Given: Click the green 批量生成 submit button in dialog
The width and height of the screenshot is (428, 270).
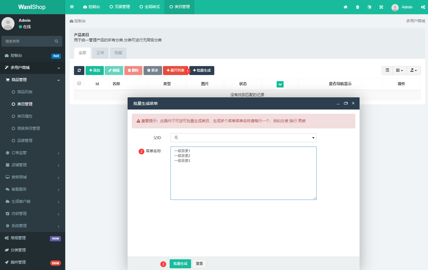Looking at the screenshot, I should pos(180,264).
